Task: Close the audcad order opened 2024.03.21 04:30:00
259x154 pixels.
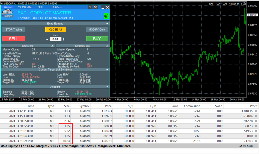Action: tap(256, 136)
